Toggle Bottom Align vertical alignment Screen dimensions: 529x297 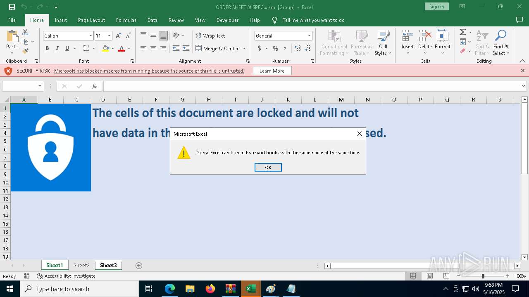click(163, 35)
